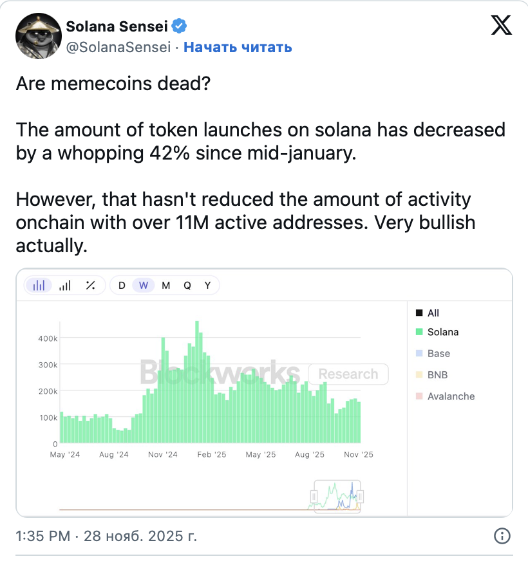Click the left range slider handle
The image size is (528, 561).
point(313,496)
